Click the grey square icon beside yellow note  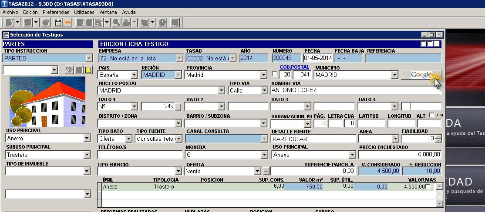pos(79,70)
